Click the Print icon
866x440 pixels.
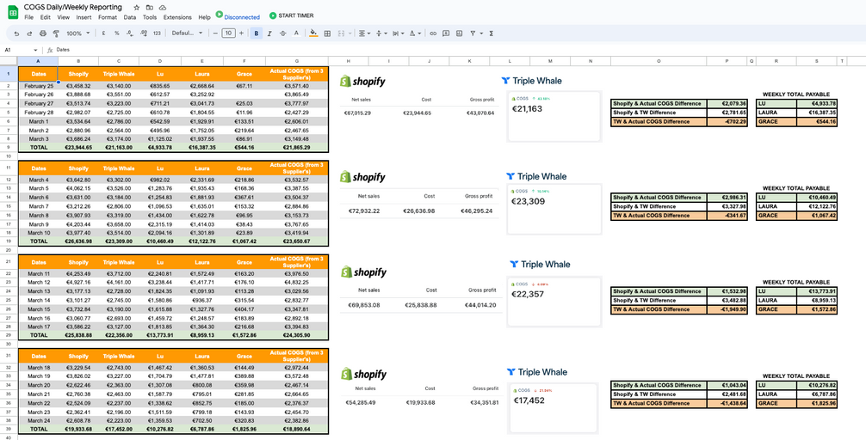[43, 34]
